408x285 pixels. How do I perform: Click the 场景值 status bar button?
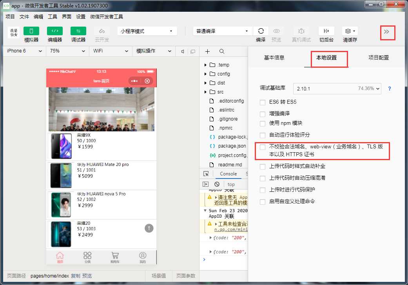click(159, 276)
